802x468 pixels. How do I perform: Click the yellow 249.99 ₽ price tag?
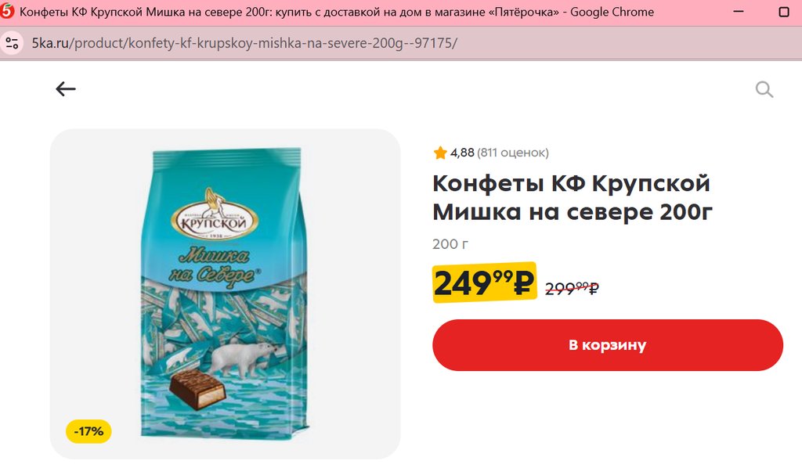pyautogui.click(x=484, y=283)
